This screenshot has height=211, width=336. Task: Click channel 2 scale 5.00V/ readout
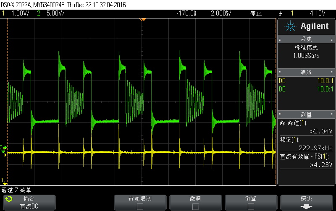(55, 13)
